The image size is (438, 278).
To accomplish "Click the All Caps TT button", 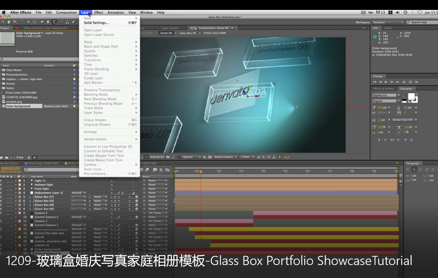I will (x=392, y=140).
